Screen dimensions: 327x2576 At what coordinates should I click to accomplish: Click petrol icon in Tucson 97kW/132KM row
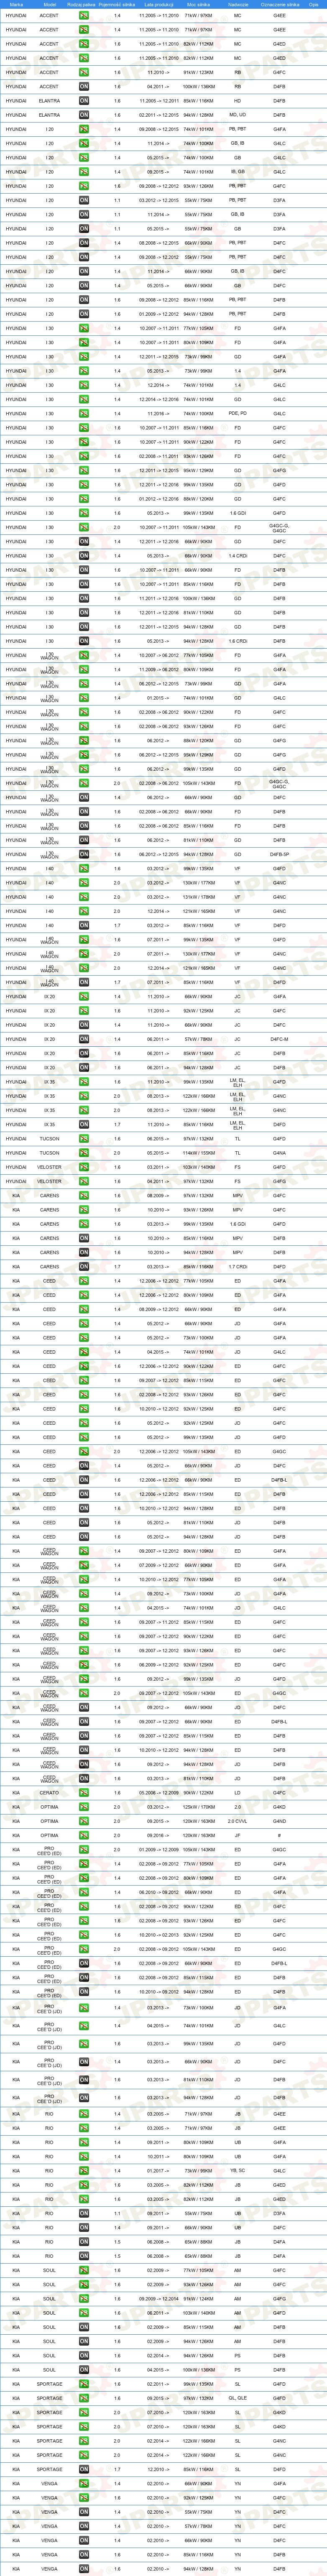pyautogui.click(x=84, y=1139)
